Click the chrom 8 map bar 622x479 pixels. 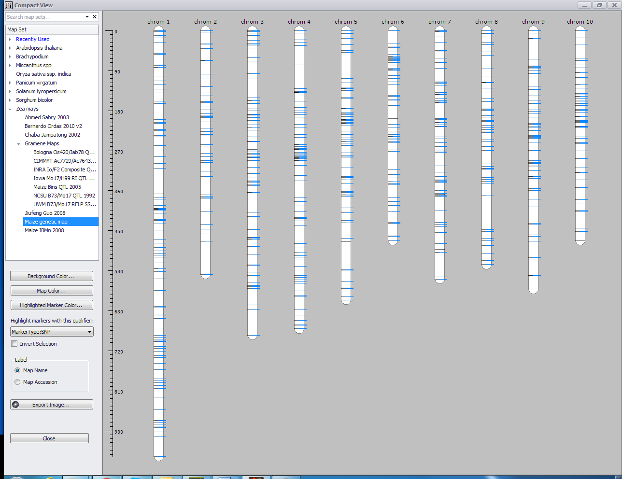click(x=486, y=148)
